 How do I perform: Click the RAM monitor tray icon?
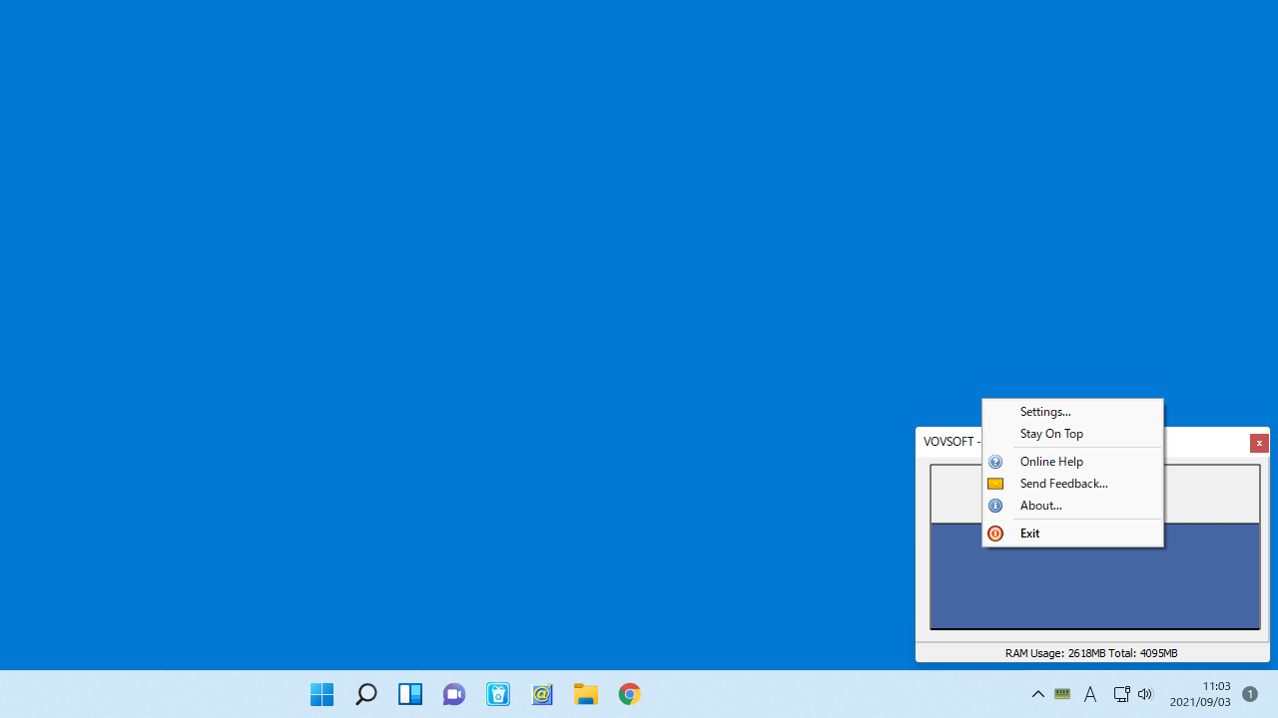click(x=1062, y=694)
